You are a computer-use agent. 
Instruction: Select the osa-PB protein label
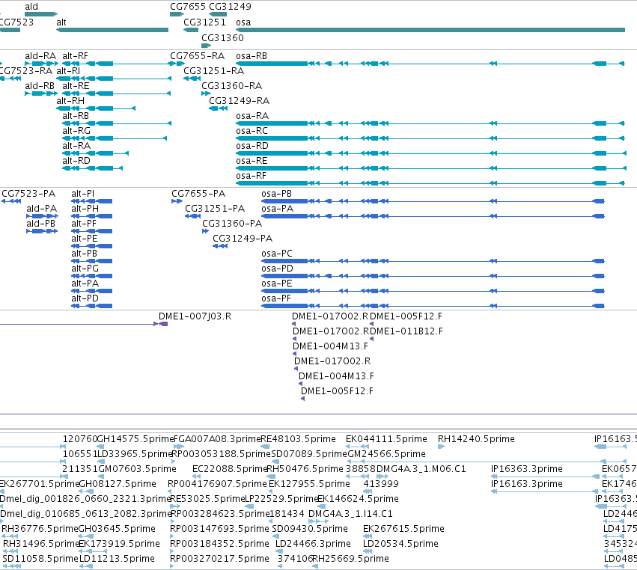[x=277, y=194]
